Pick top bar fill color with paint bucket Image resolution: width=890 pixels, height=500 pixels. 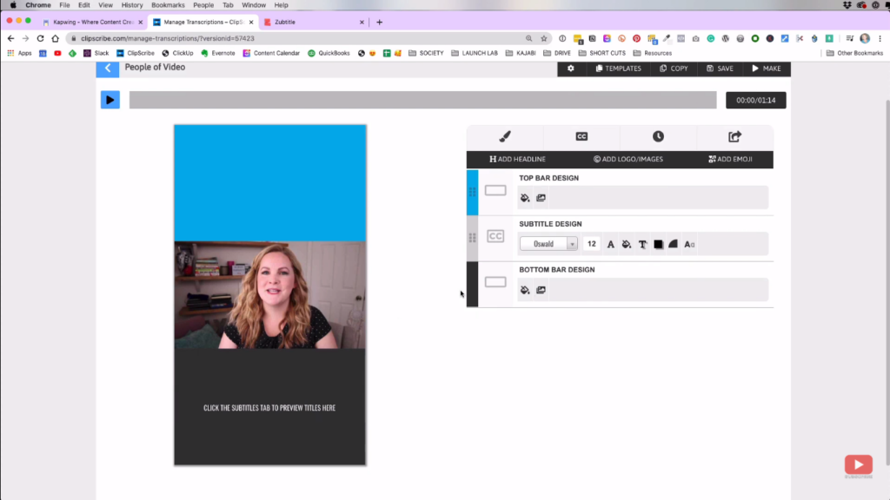pos(525,198)
